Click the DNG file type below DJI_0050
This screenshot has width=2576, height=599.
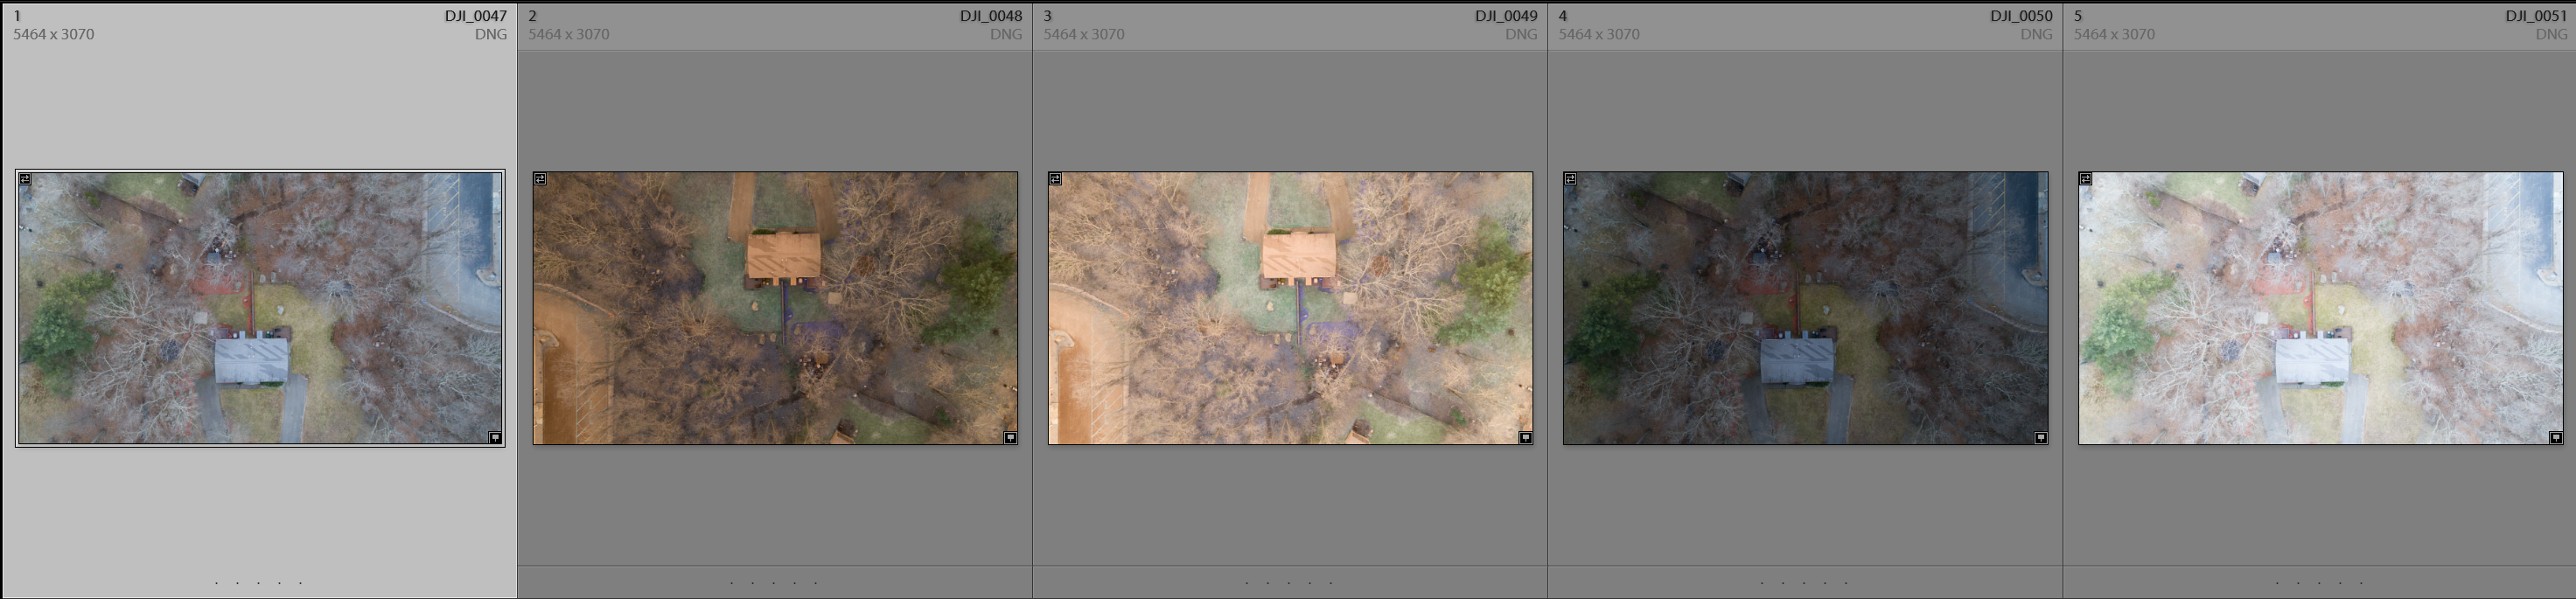pyautogui.click(x=2036, y=34)
